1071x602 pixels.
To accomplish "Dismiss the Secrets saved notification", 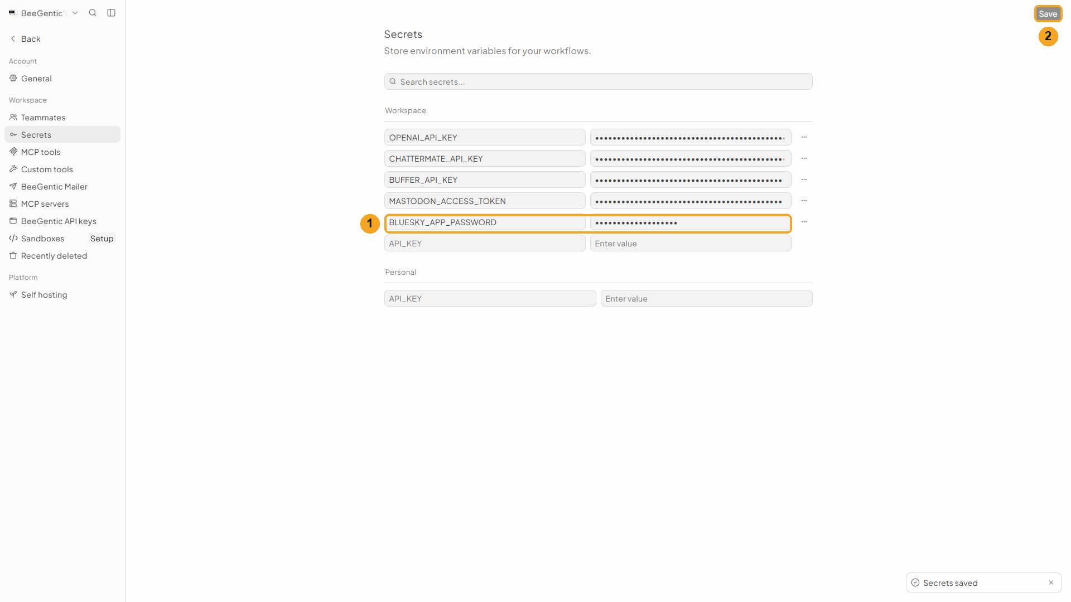I will click(x=1051, y=582).
